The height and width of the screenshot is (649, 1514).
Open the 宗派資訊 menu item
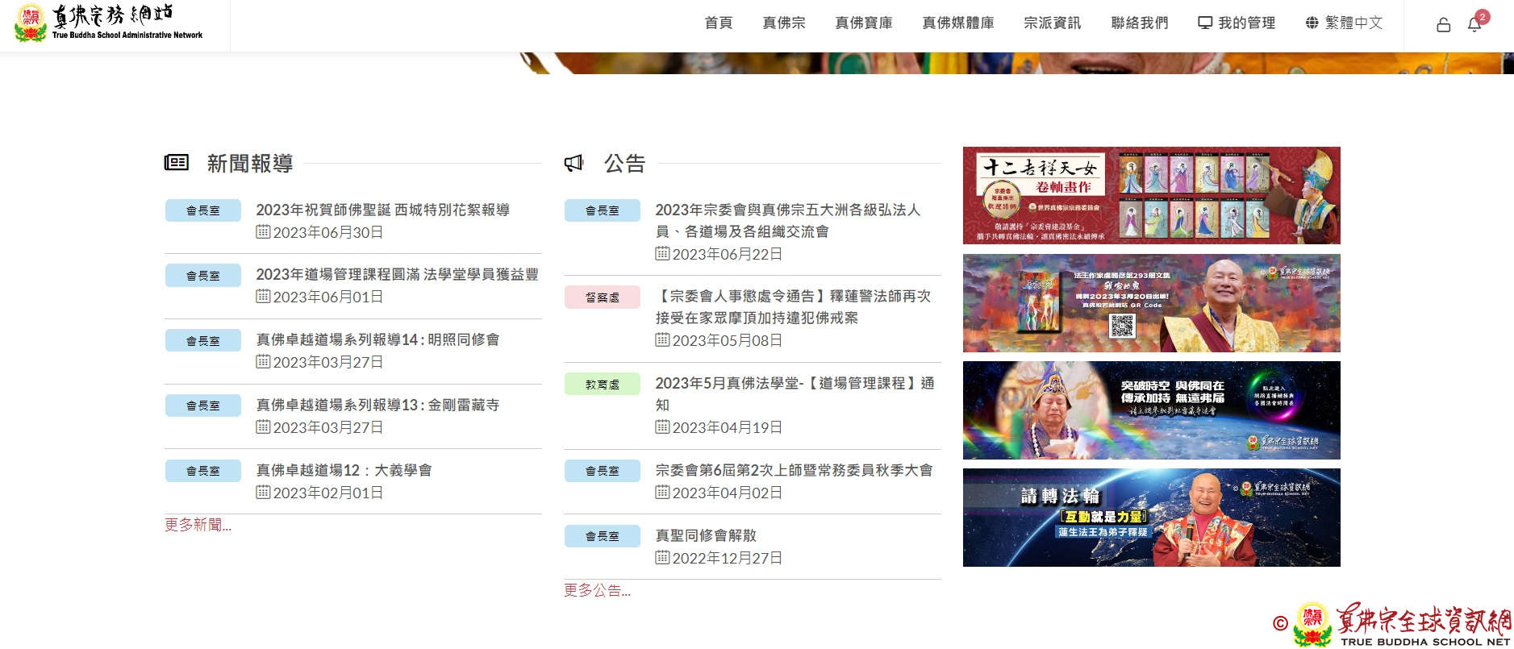(x=1052, y=23)
